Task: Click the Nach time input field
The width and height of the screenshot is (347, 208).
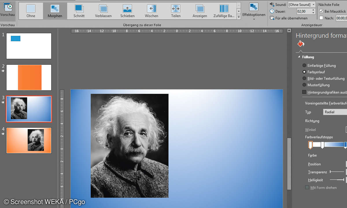Action: (341, 18)
